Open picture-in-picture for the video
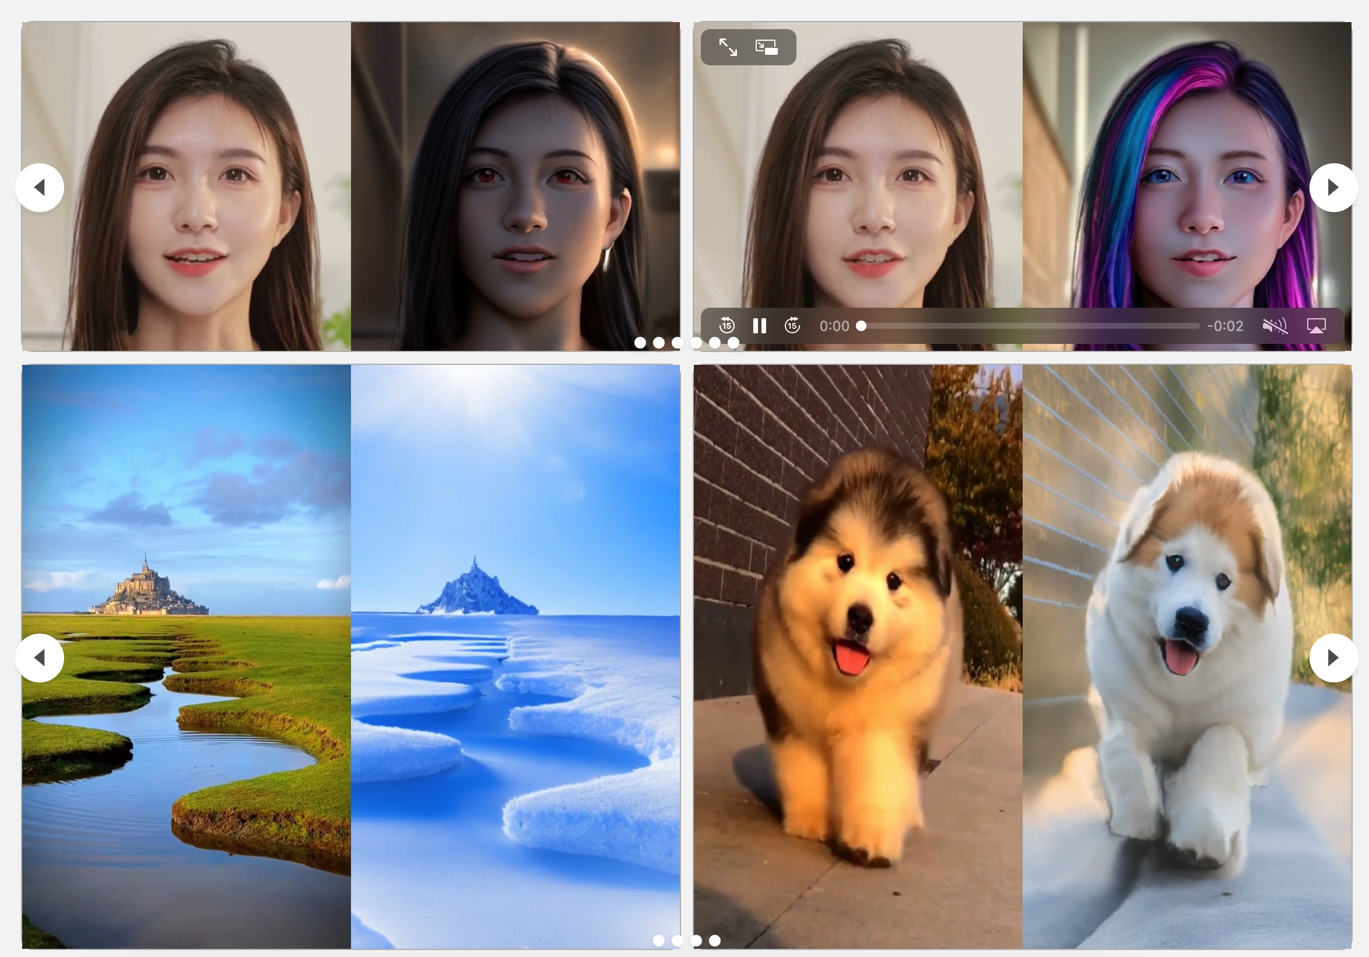 pos(766,47)
